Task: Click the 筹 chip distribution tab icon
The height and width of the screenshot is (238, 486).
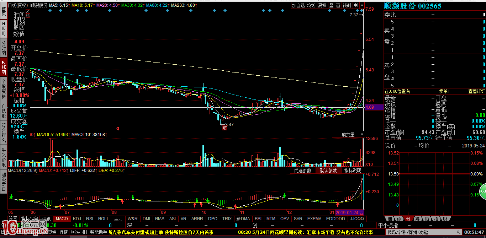Action: click(x=417, y=218)
